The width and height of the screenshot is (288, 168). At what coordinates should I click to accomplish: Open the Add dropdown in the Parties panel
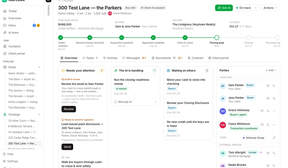[x=271, y=70]
